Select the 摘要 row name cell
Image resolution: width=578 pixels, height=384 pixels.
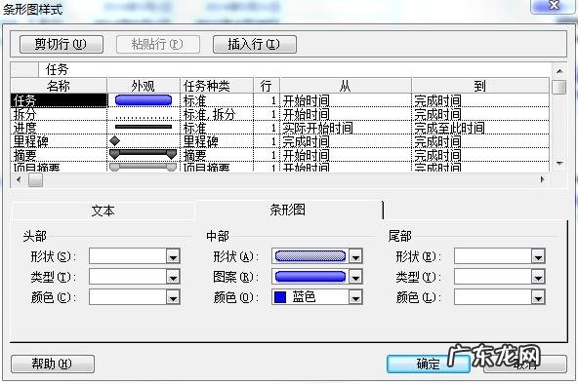click(59, 155)
